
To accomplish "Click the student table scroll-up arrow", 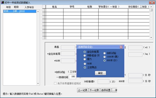I will 151,7.
